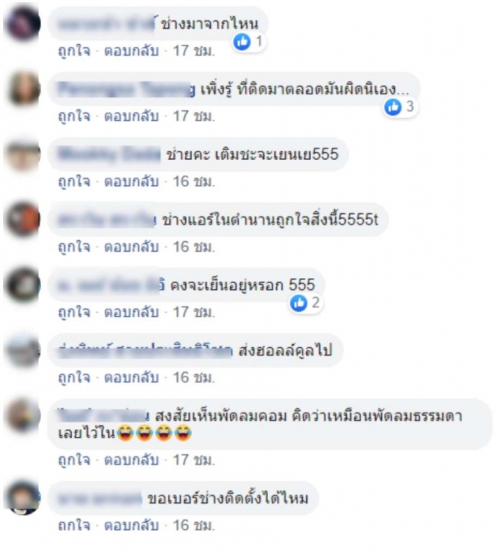Screen dimensions: 499x556
Task: Reply to ช่างแอร์ในตำนาน comment
Action: point(132,247)
